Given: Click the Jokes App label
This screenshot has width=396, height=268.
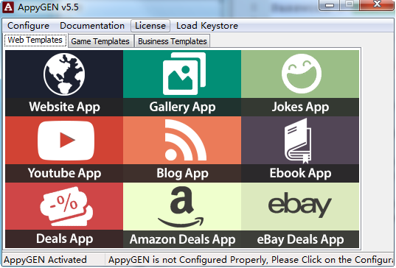Looking at the screenshot, I should 300,107.
